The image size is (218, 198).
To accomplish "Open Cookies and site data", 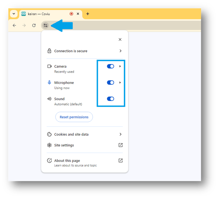I will 85,134.
